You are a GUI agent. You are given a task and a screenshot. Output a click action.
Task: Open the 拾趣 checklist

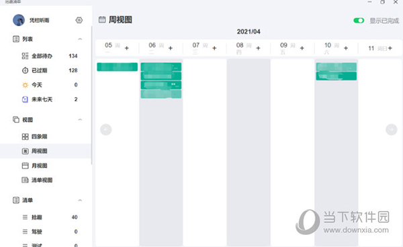tap(46, 218)
